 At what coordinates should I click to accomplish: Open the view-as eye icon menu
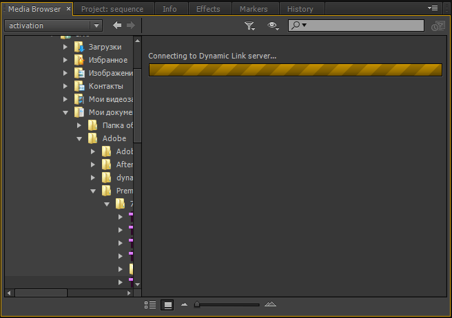273,26
